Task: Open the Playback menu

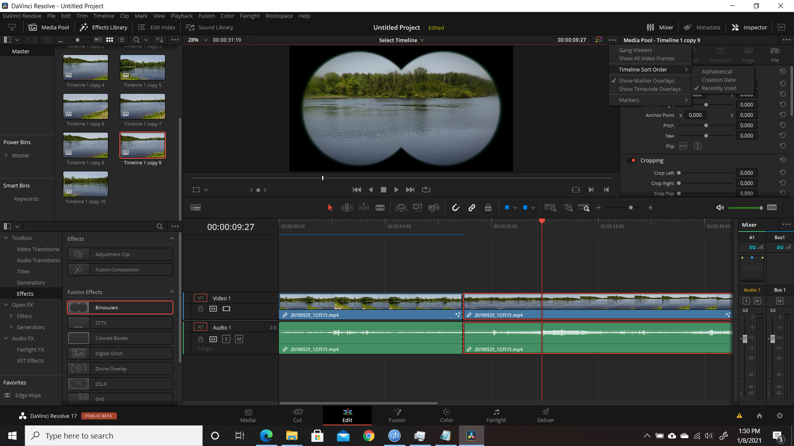Action: (x=182, y=16)
